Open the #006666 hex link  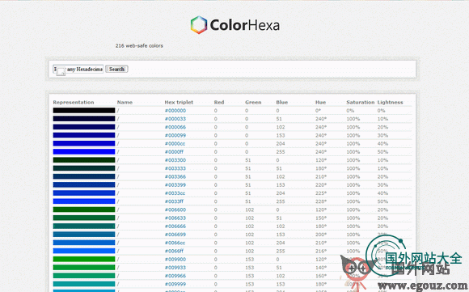click(175, 226)
